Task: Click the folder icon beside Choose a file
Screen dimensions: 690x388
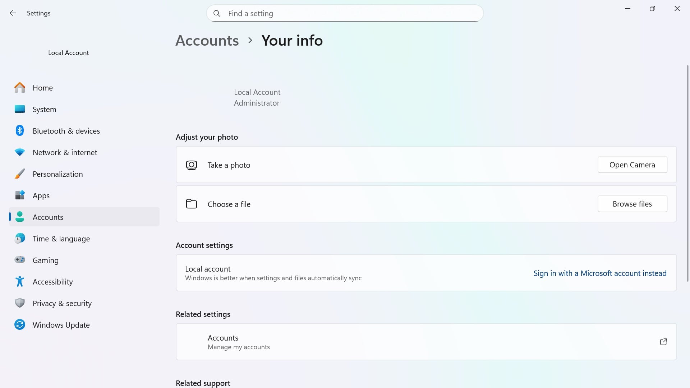Action: [x=191, y=204]
